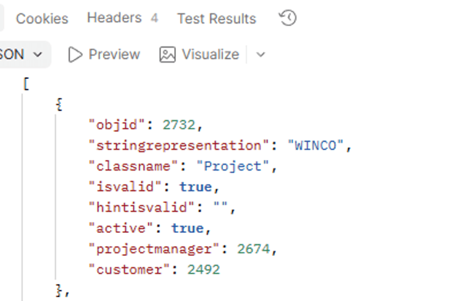The width and height of the screenshot is (452, 301).
Task: Open the response history clock icon
Action: coord(287,18)
